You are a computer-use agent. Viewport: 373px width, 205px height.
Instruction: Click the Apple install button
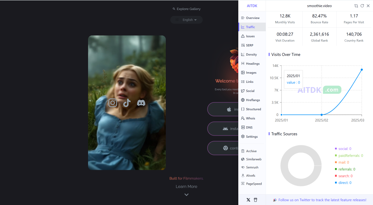coord(223,109)
